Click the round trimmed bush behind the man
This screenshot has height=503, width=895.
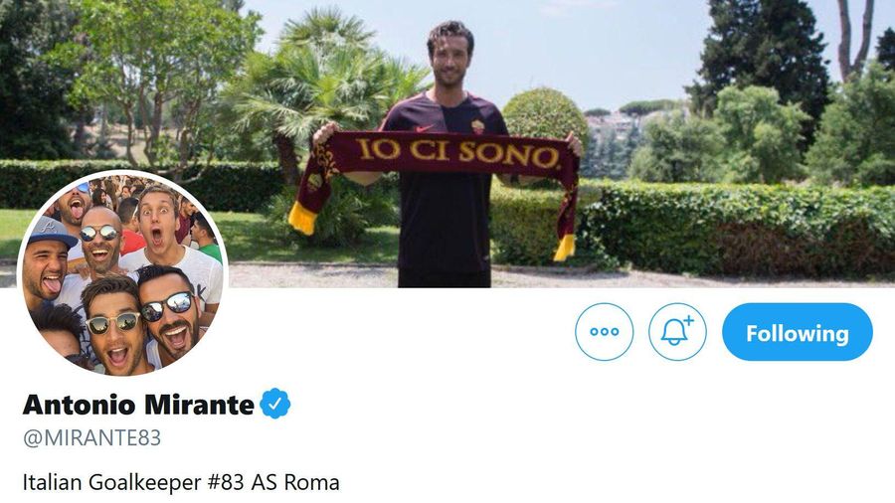(545, 115)
